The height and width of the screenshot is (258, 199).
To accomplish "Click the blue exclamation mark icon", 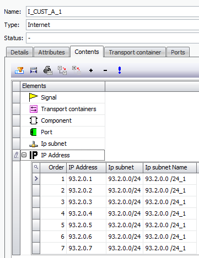I will [120, 70].
